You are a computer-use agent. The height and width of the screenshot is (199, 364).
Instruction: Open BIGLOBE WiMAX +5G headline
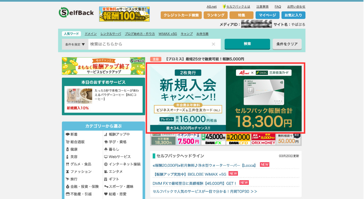click(189, 174)
